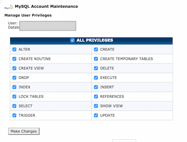Click the LOCK TABLES label text
The width and height of the screenshot is (187, 142).
[31, 96]
